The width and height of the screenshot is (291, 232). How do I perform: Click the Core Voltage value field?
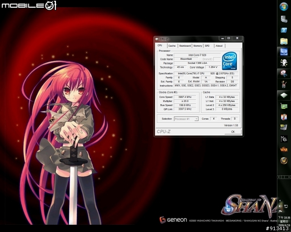coord(213,68)
